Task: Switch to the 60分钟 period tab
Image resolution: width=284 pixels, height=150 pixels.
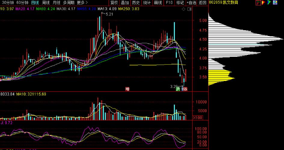Action: (22, 3)
